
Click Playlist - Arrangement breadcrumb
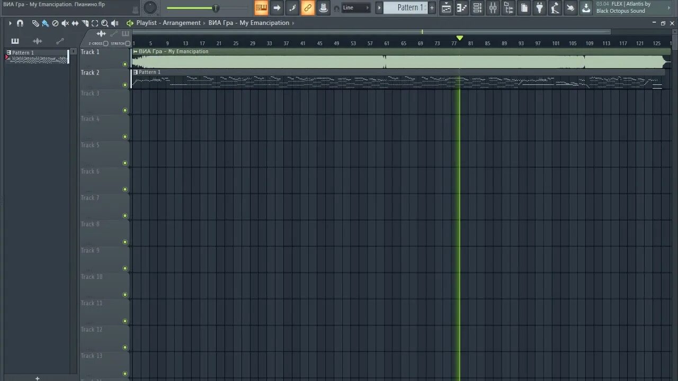pos(168,23)
